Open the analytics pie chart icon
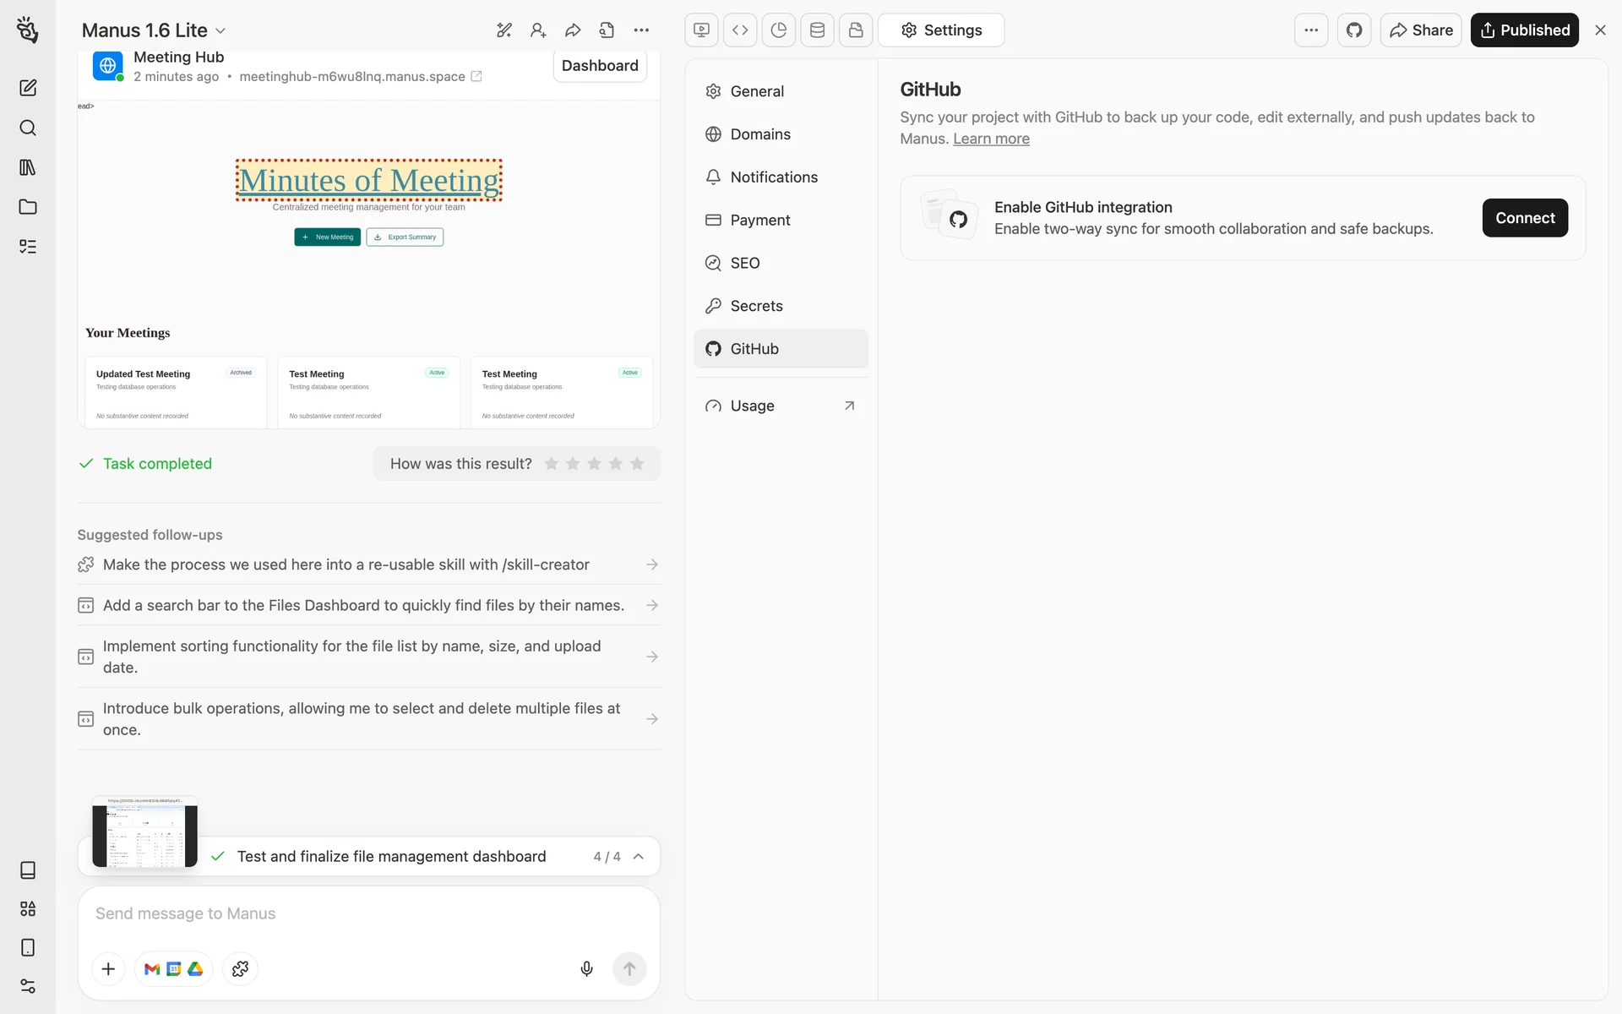1622x1014 pixels. (x=778, y=30)
